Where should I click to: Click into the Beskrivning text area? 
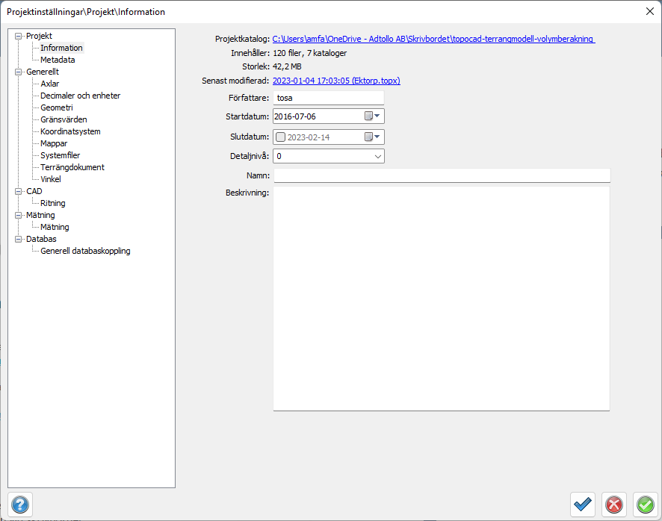point(441,299)
